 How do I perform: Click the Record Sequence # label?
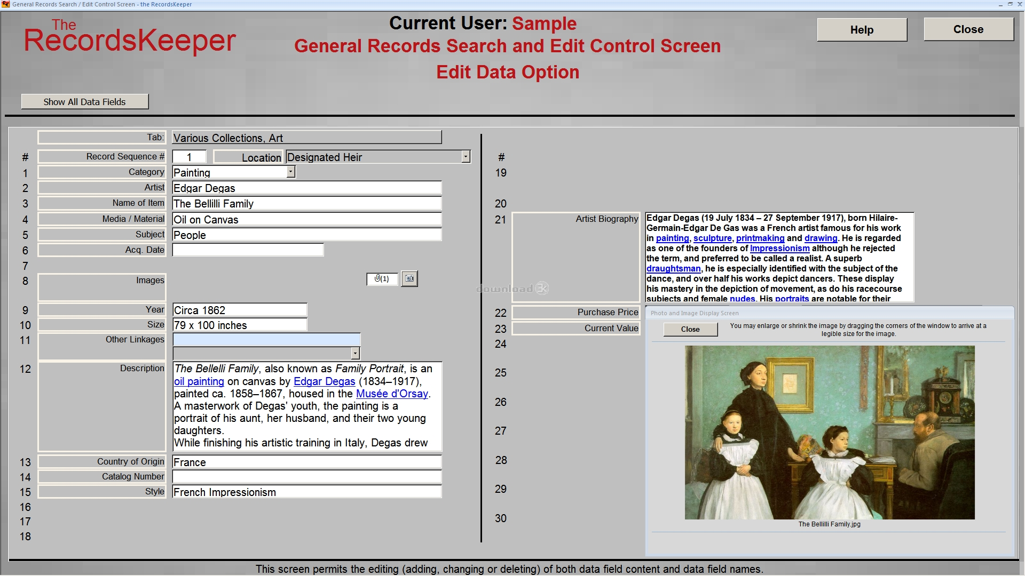[102, 157]
